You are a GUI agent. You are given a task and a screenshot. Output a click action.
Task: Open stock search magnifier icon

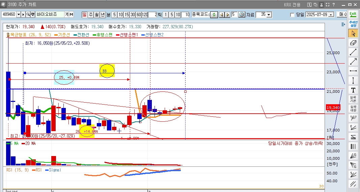tap(28, 14)
